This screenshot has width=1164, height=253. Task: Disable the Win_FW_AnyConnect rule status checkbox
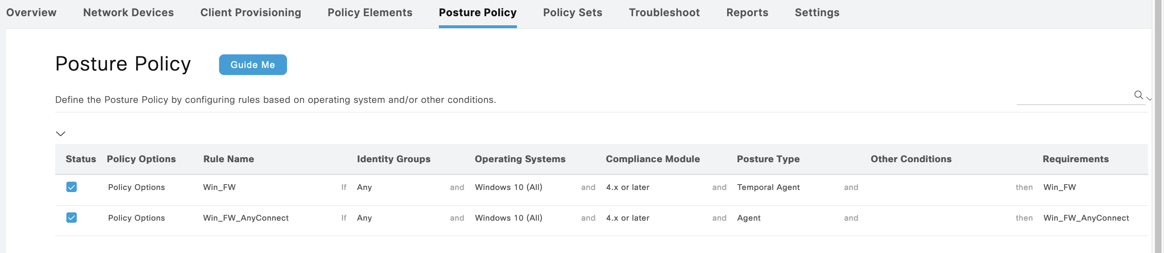pyautogui.click(x=71, y=218)
